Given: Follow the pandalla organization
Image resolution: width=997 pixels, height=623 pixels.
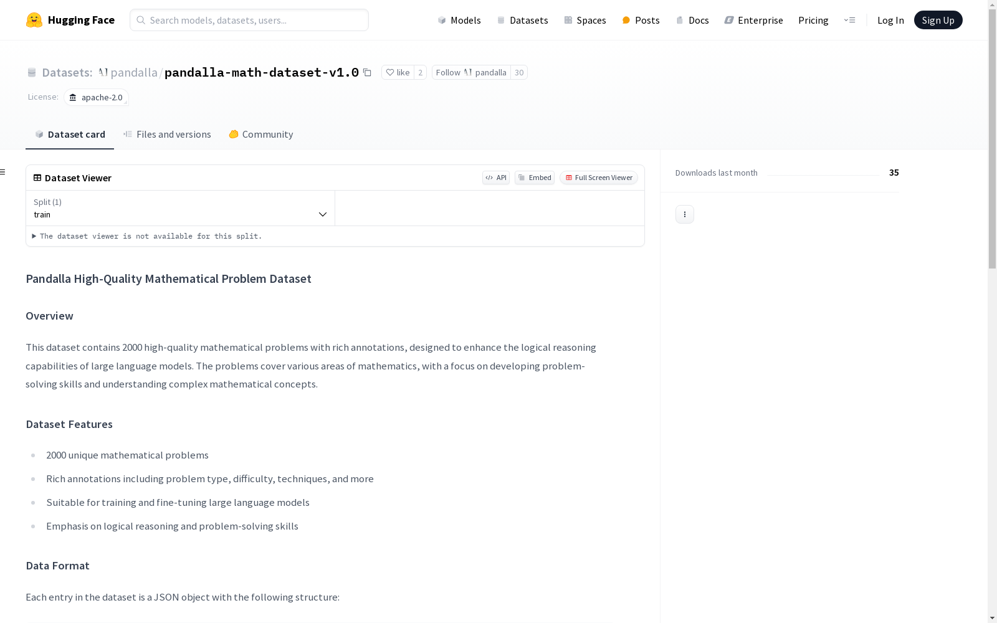Looking at the screenshot, I should point(471,73).
